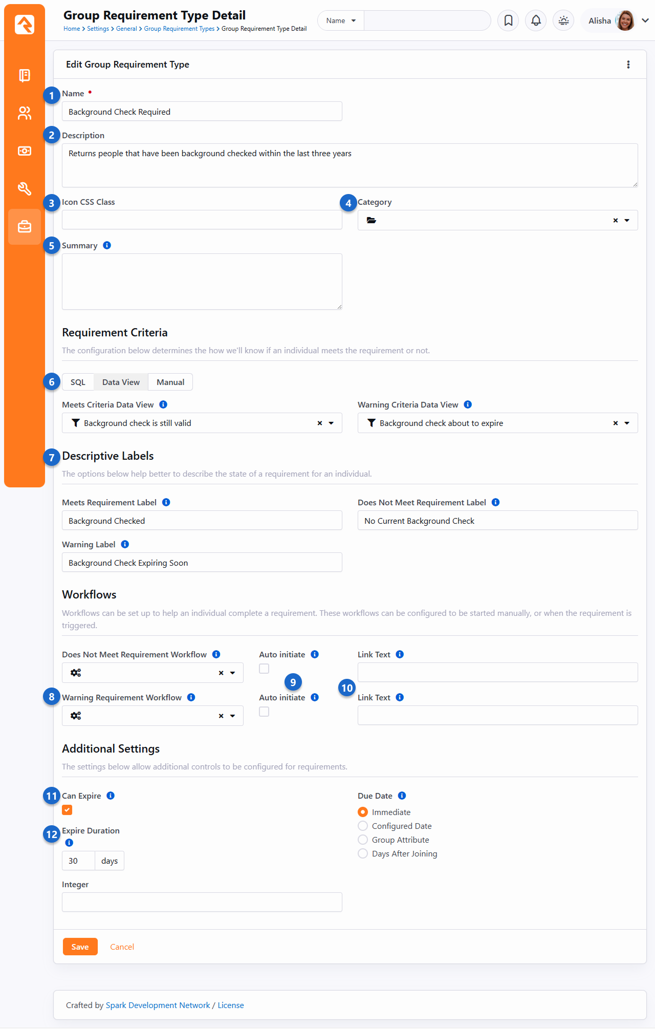Open the notifications bell icon
Viewport: 655px width, 1029px height.
(536, 20)
